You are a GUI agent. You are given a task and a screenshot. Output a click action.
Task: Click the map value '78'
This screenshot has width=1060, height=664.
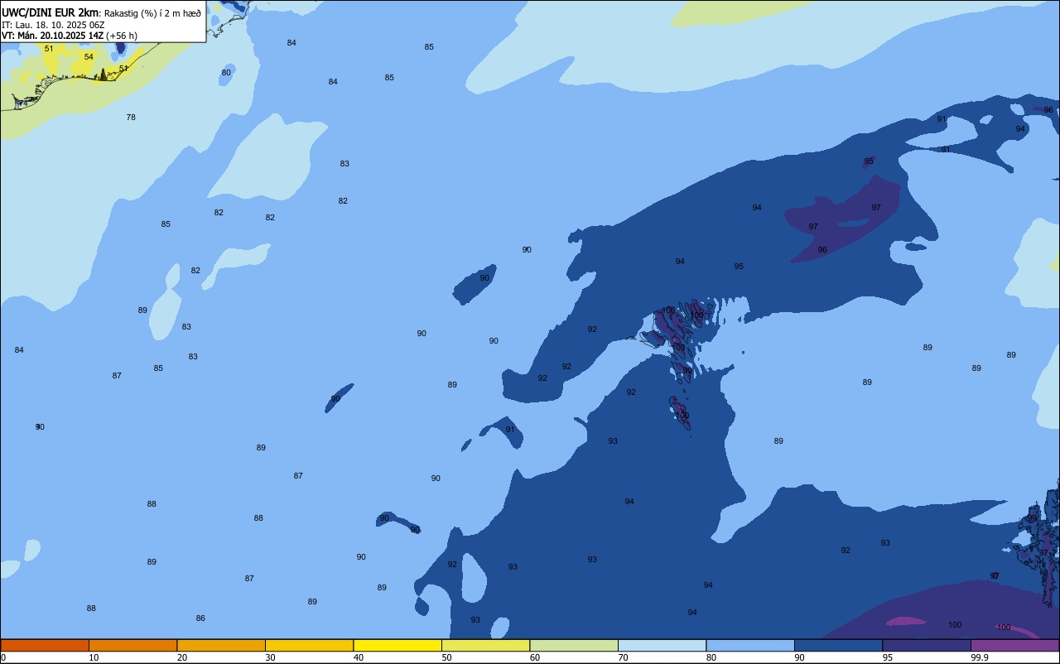[x=131, y=118]
